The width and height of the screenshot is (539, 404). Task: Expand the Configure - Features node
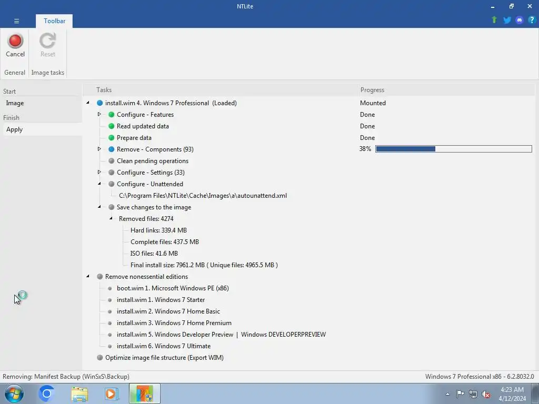99,114
